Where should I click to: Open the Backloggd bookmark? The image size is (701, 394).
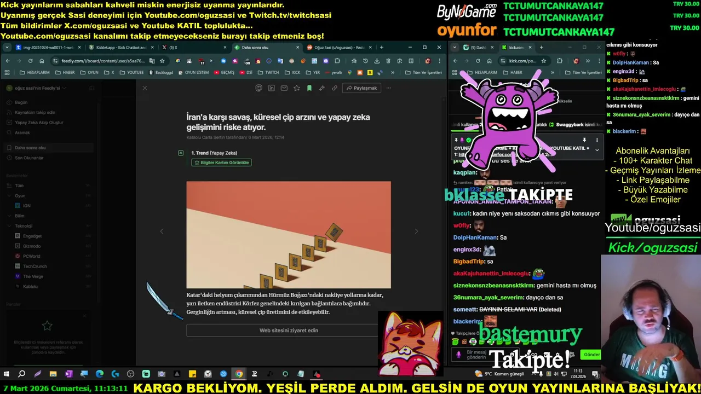click(x=161, y=72)
